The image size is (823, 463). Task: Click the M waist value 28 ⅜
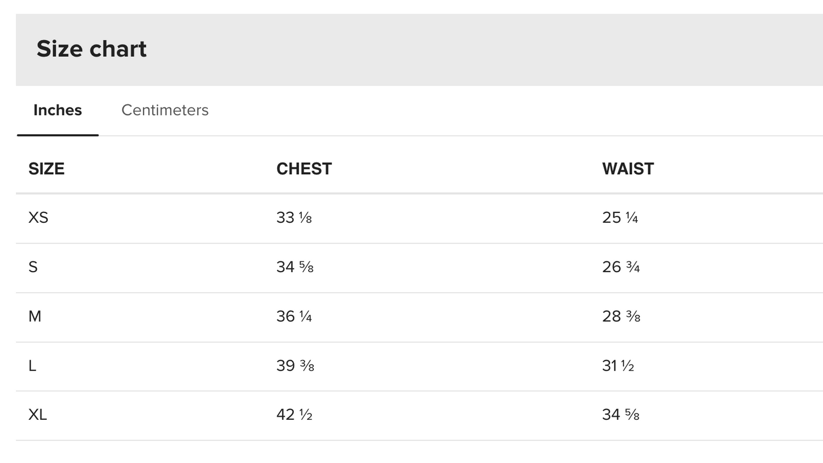point(621,316)
